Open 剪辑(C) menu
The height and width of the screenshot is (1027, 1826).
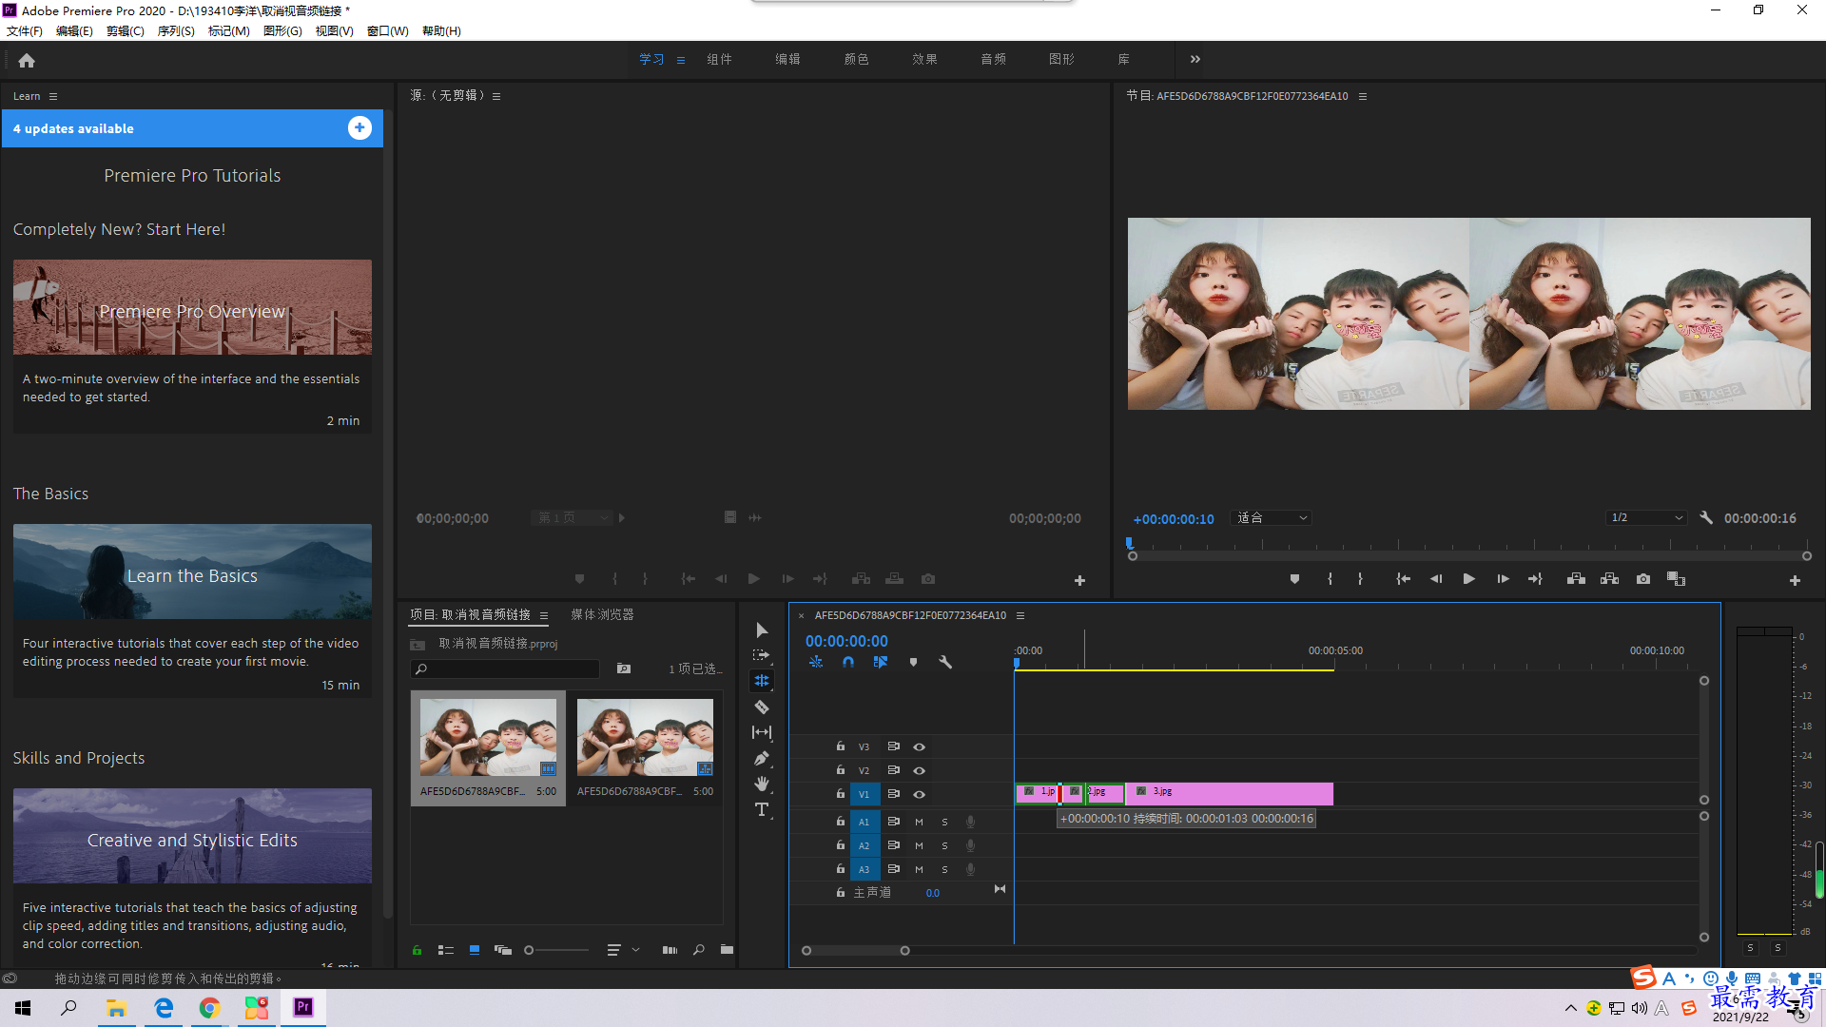126,31
